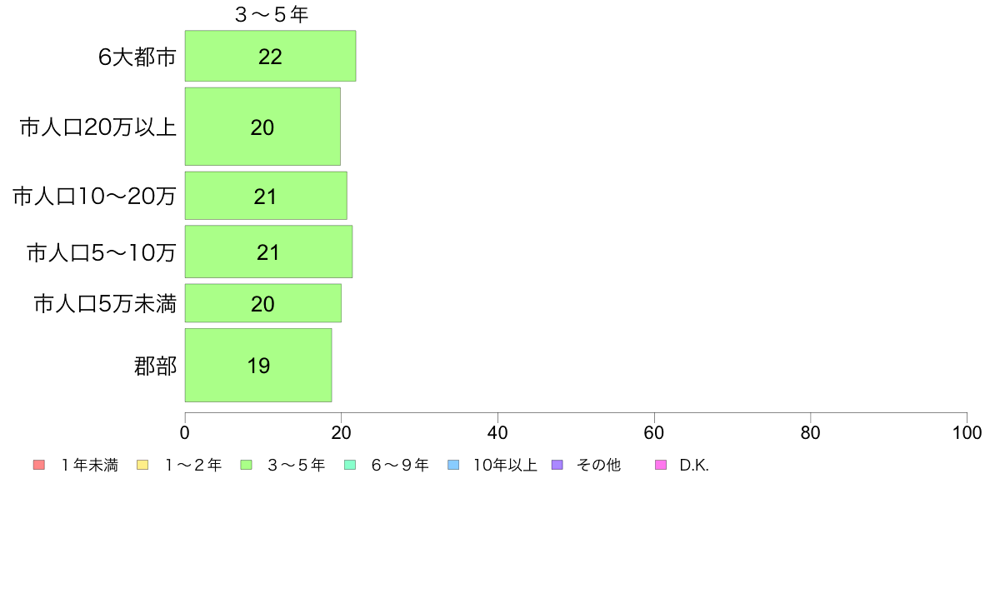The width and height of the screenshot is (990, 613).
Task: Select the 6大都市 bar showing 22
Action: [270, 56]
